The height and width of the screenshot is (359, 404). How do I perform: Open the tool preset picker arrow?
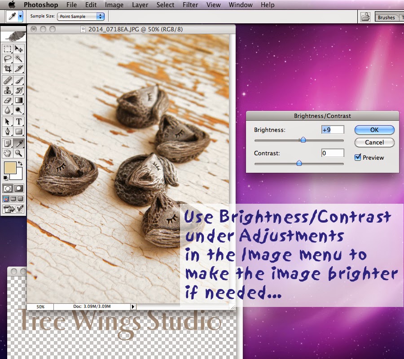(20, 17)
